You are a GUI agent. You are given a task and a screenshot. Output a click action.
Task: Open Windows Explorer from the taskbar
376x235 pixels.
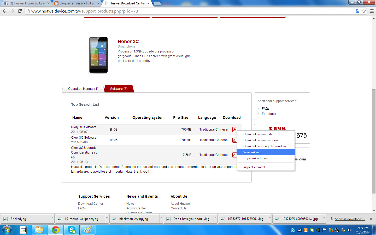click(39, 230)
